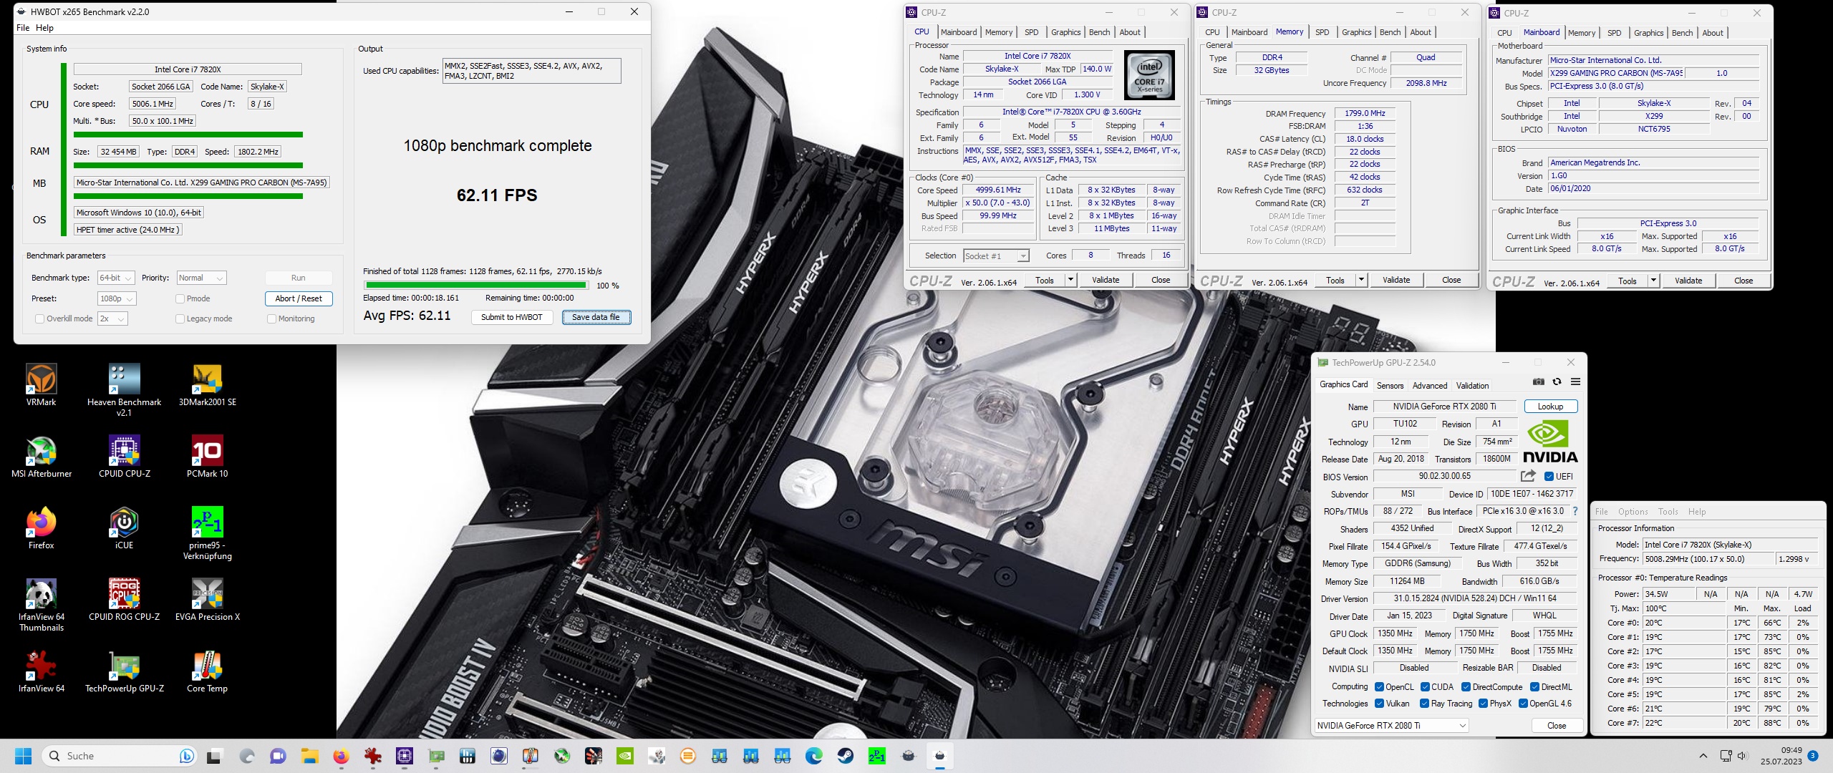
Task: Open the GPU selector dropdown in GPU-Z
Action: pyautogui.click(x=1391, y=726)
